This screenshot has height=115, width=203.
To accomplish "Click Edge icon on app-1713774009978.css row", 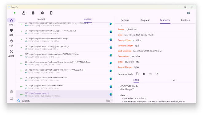I will click(x=111, y=55).
